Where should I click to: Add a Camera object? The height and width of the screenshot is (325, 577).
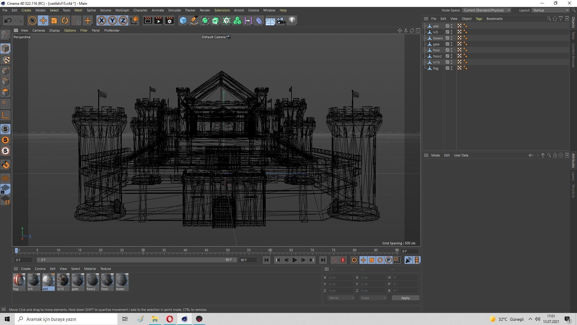[281, 20]
